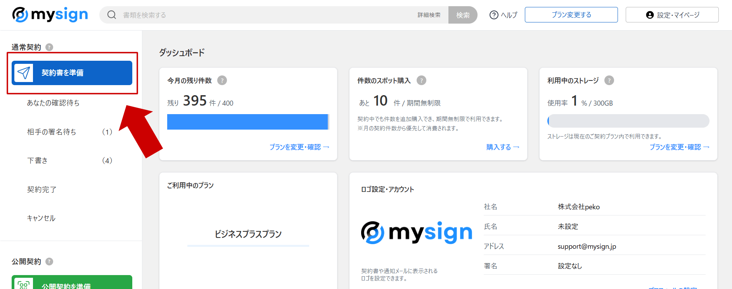732x289 pixels.
Task: Click ダッシュボード heading
Action: pos(182,53)
